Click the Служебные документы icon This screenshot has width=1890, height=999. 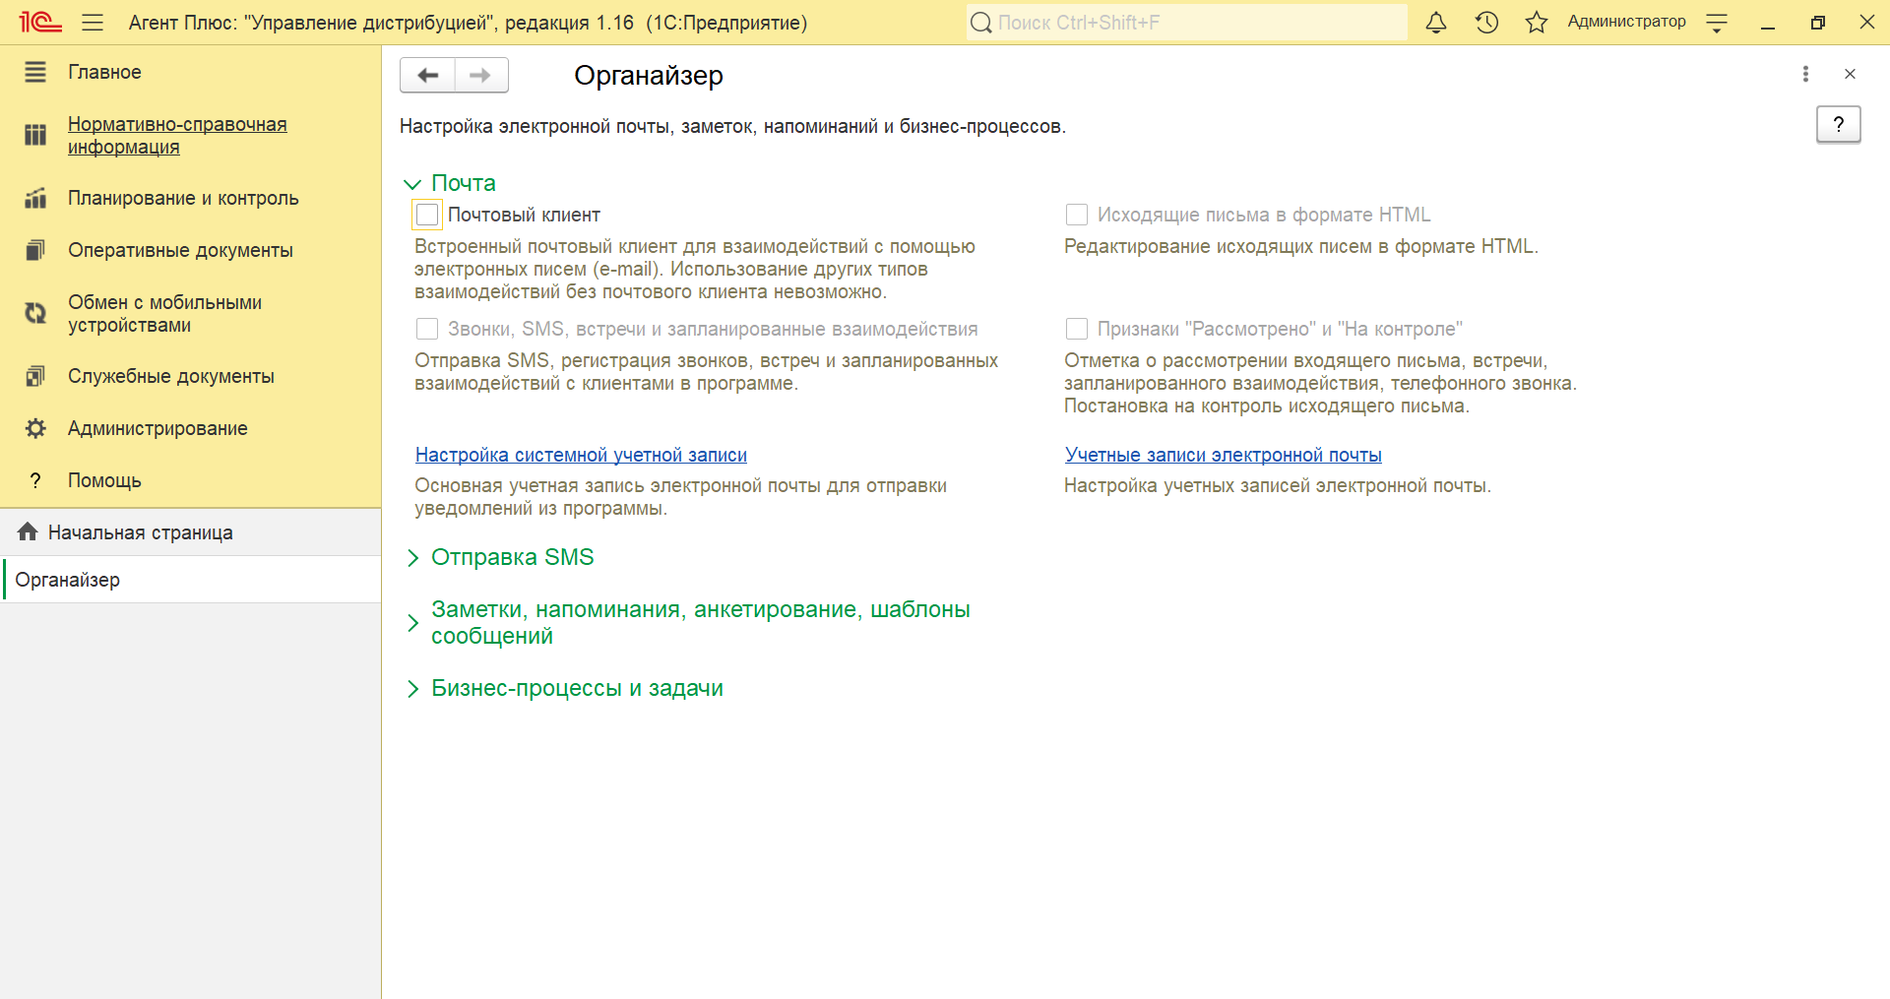[x=35, y=376]
